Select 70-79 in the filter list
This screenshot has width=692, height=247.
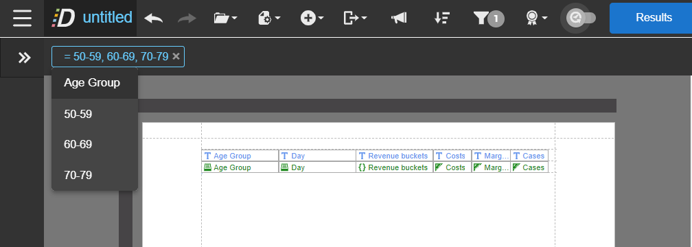(95, 175)
